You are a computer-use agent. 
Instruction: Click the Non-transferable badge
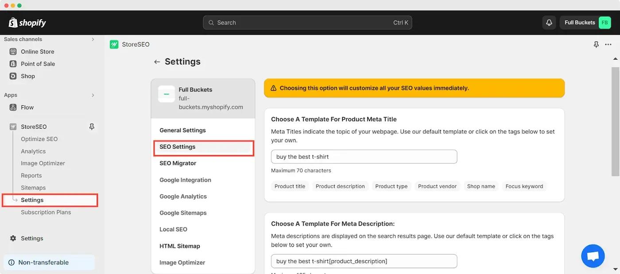click(49, 262)
